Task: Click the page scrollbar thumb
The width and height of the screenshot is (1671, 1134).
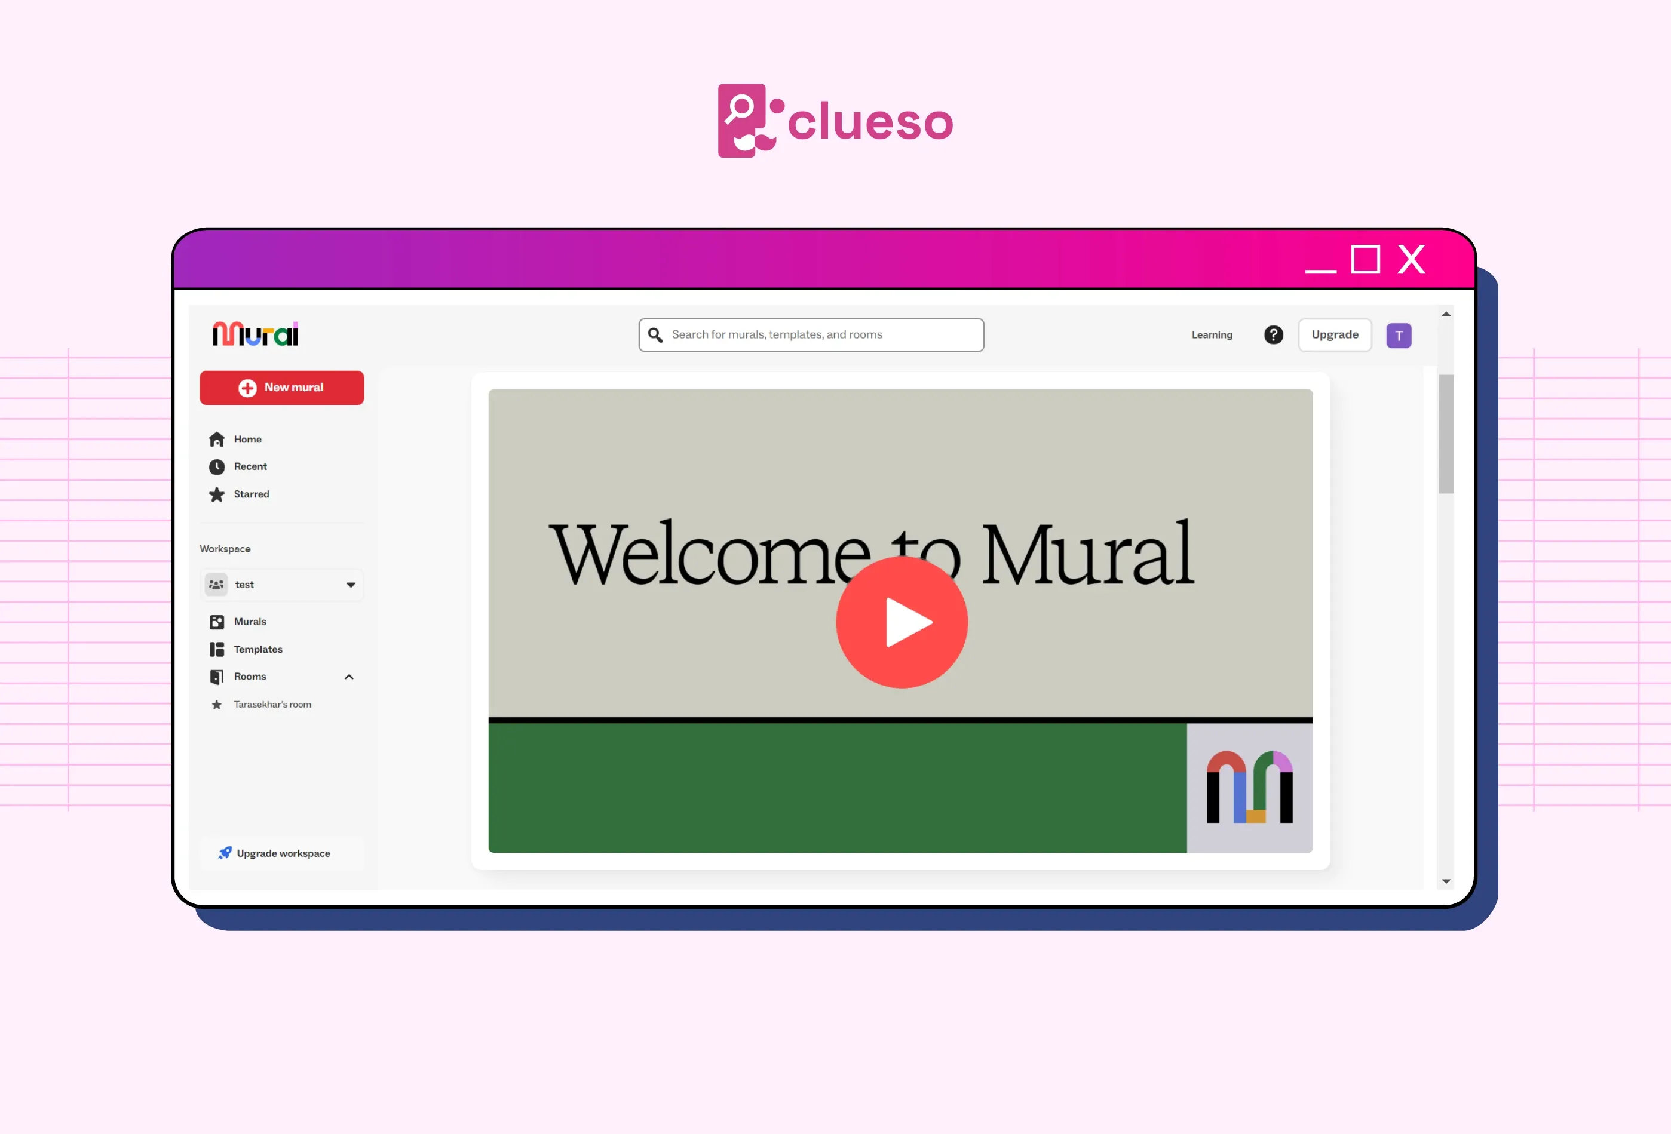Action: click(x=1446, y=435)
